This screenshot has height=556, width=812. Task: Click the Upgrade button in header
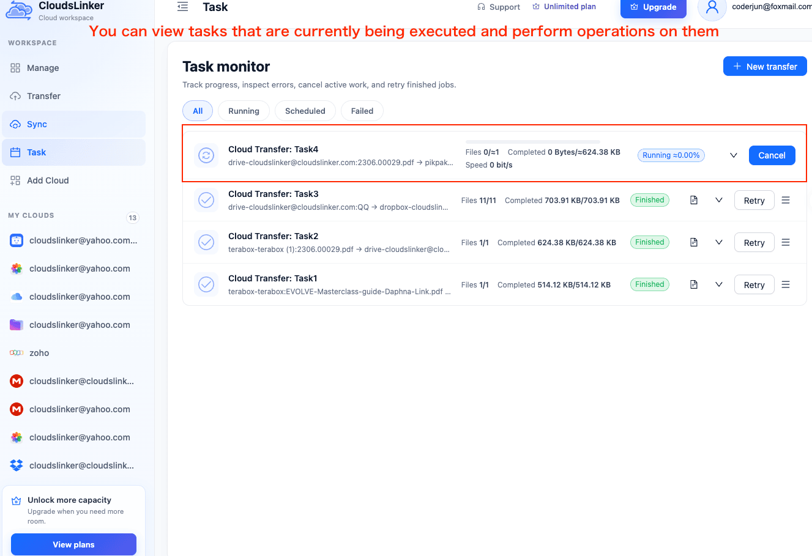click(x=653, y=7)
